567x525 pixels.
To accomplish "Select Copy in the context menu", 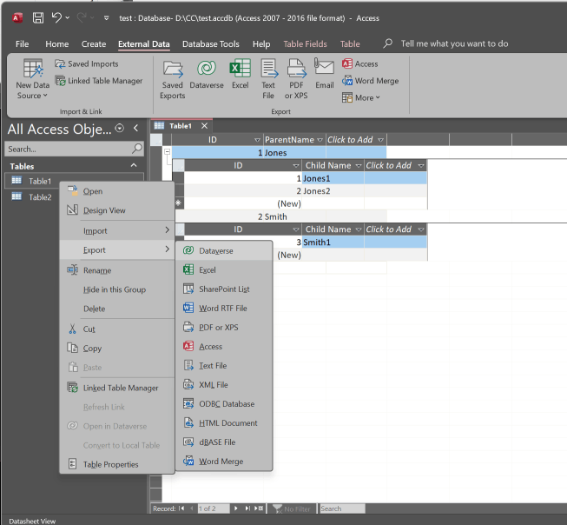I will 117,349.
